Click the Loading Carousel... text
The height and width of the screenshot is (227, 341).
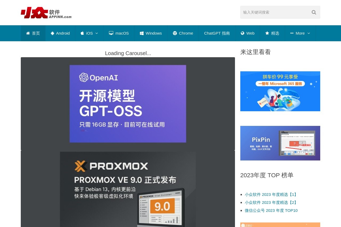click(128, 53)
